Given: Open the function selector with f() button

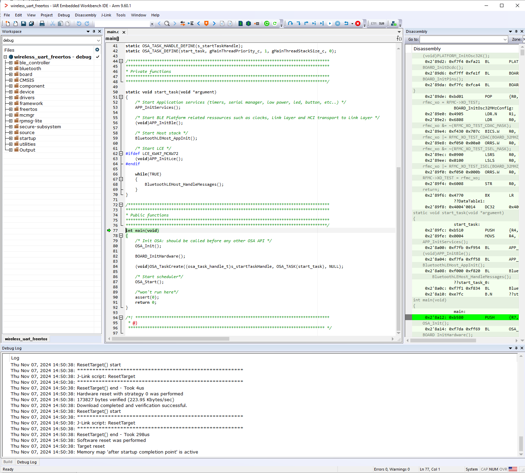Looking at the screenshot, I should point(399,38).
